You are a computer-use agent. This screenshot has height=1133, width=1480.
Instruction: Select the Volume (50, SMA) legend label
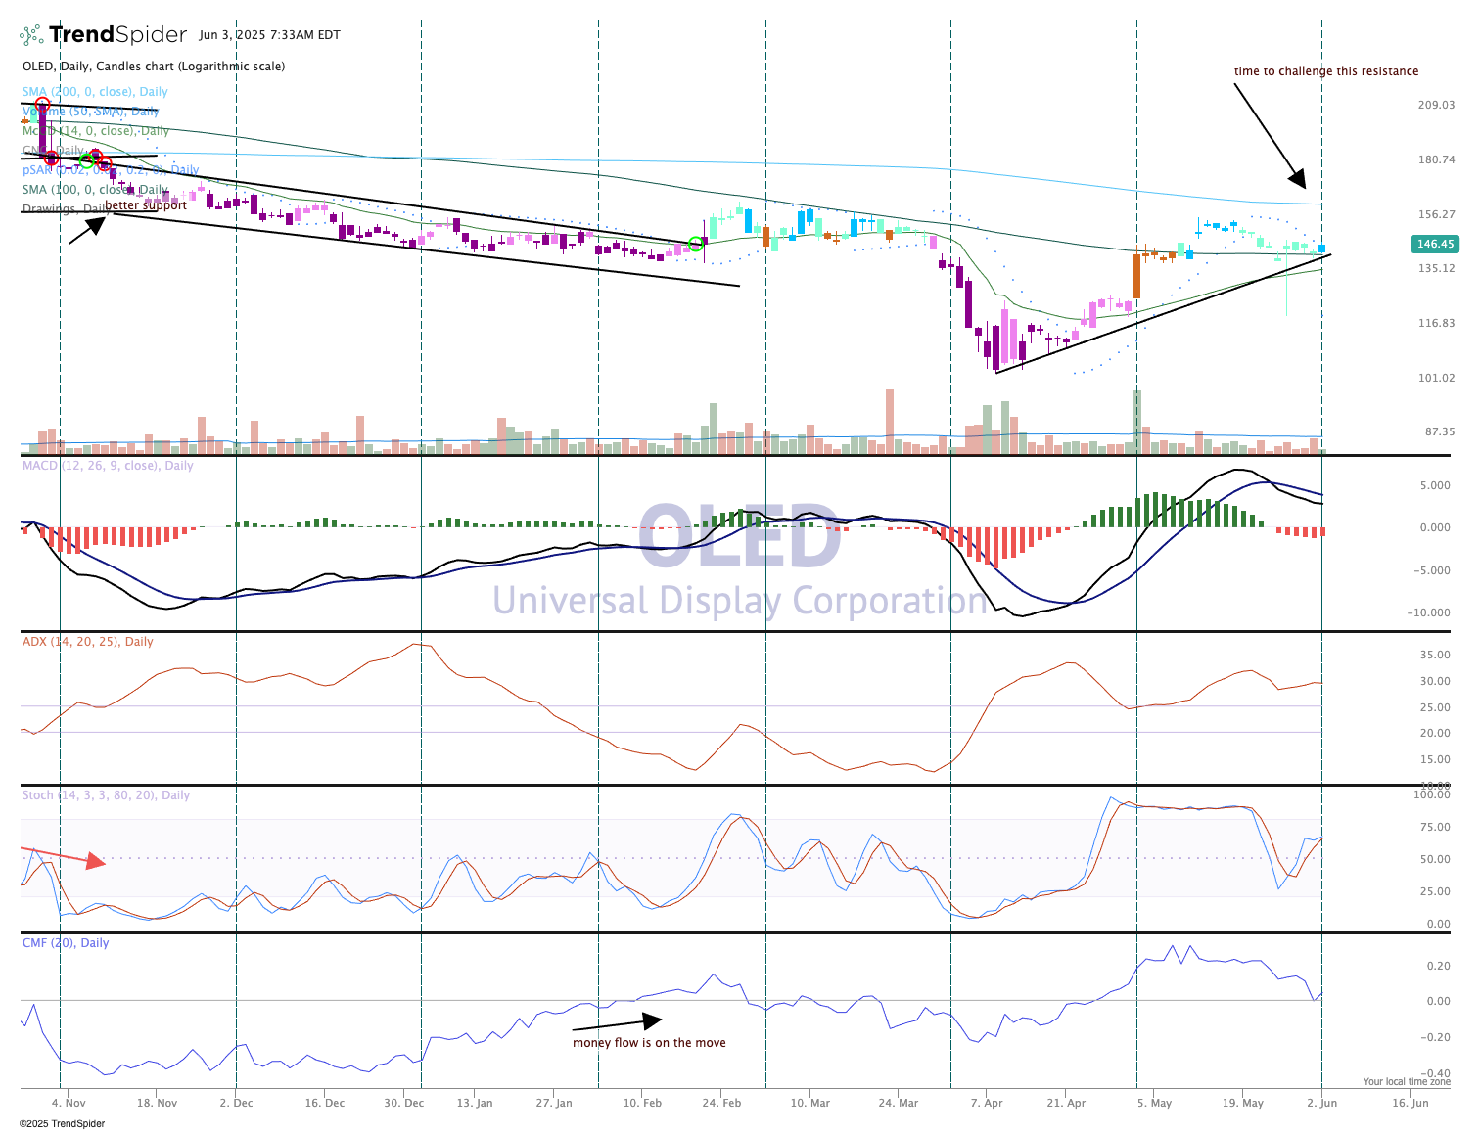coord(90,112)
